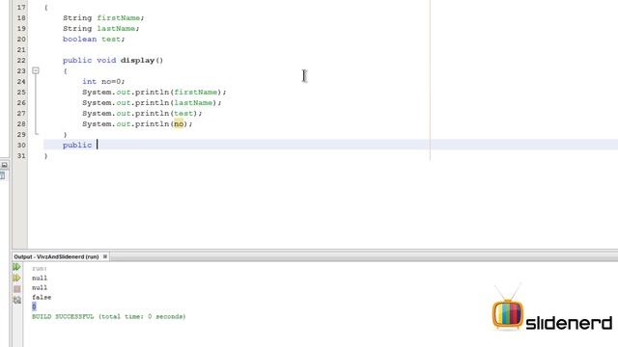The image size is (618, 347).
Task: Click line number 30 in the gutter
Action: click(21, 146)
